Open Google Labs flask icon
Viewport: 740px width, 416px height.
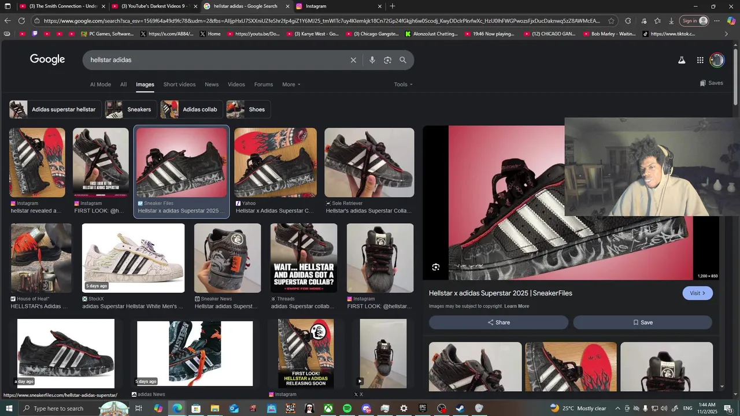pyautogui.click(x=682, y=60)
